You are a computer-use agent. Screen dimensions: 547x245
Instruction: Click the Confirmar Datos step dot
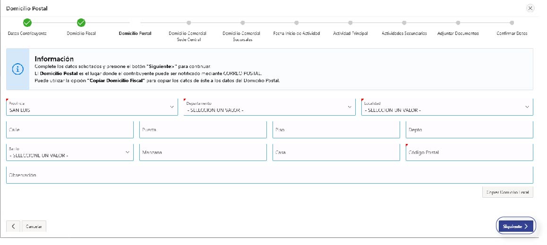pyautogui.click(x=512, y=22)
